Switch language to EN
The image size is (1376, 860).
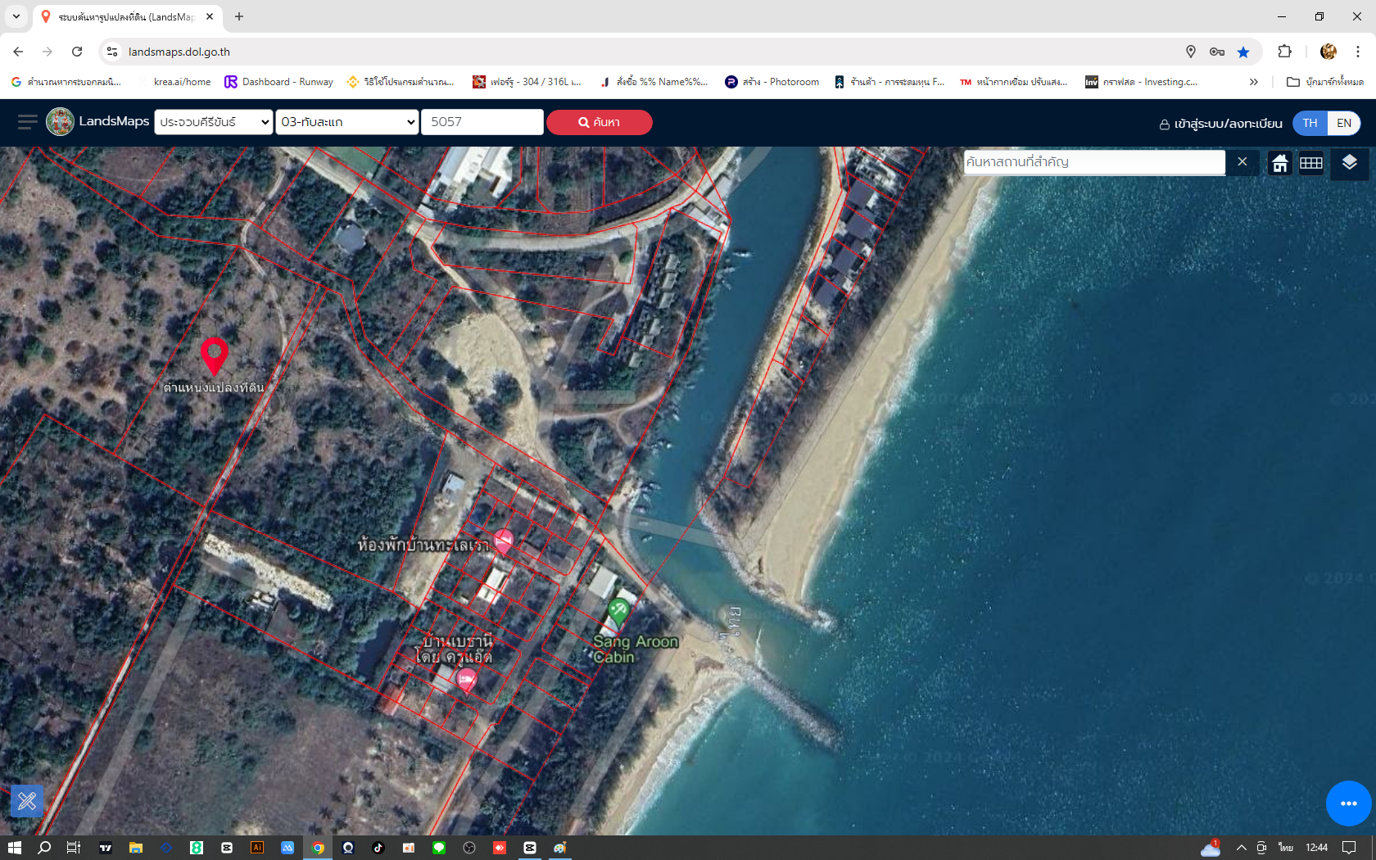pyautogui.click(x=1344, y=123)
